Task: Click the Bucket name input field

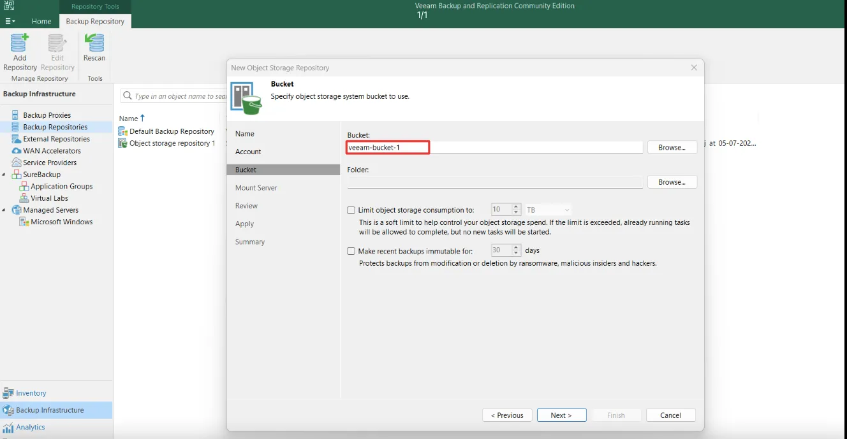Action: 495,147
